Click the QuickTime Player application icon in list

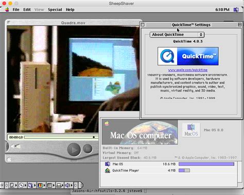[x=108, y=170]
